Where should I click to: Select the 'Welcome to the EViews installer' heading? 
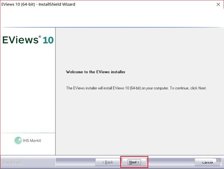click(96, 72)
